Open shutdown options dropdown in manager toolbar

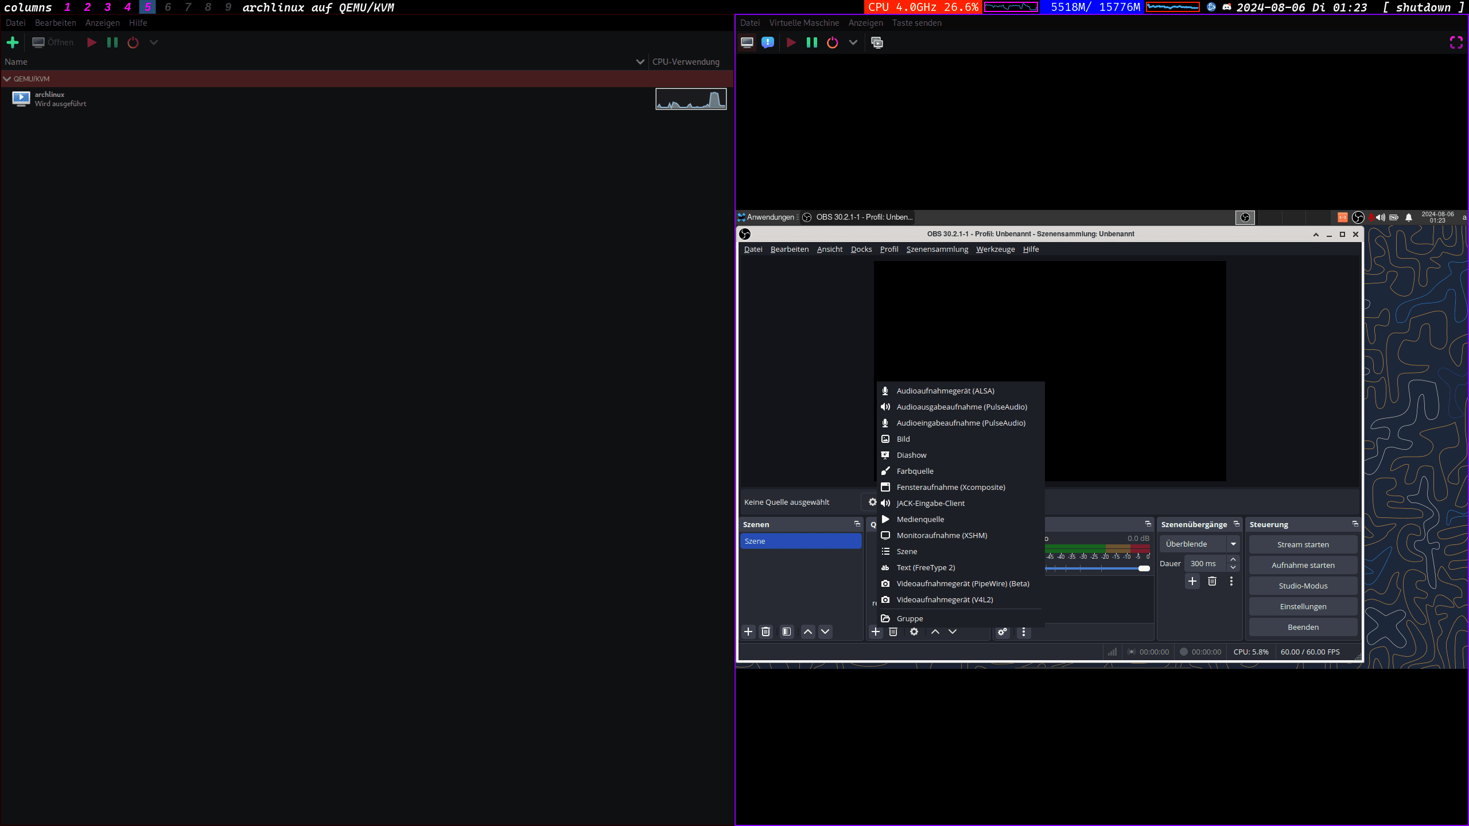click(x=154, y=42)
